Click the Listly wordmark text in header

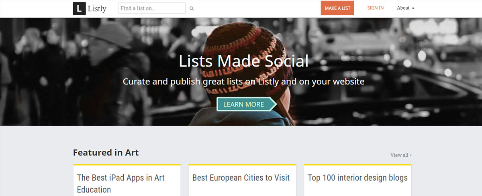pos(97,8)
